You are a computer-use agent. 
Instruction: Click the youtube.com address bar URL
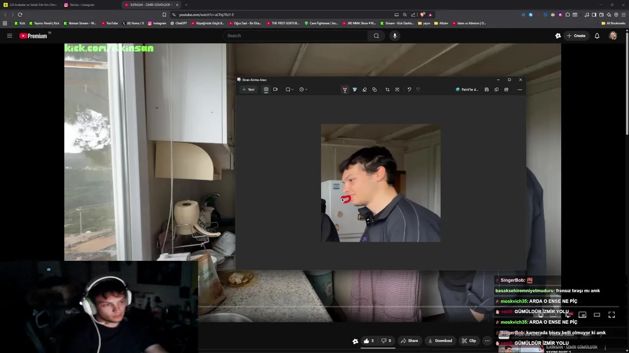coord(206,15)
